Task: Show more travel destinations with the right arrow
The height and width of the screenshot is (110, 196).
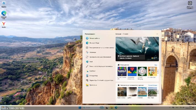Action: [x=158, y=92]
